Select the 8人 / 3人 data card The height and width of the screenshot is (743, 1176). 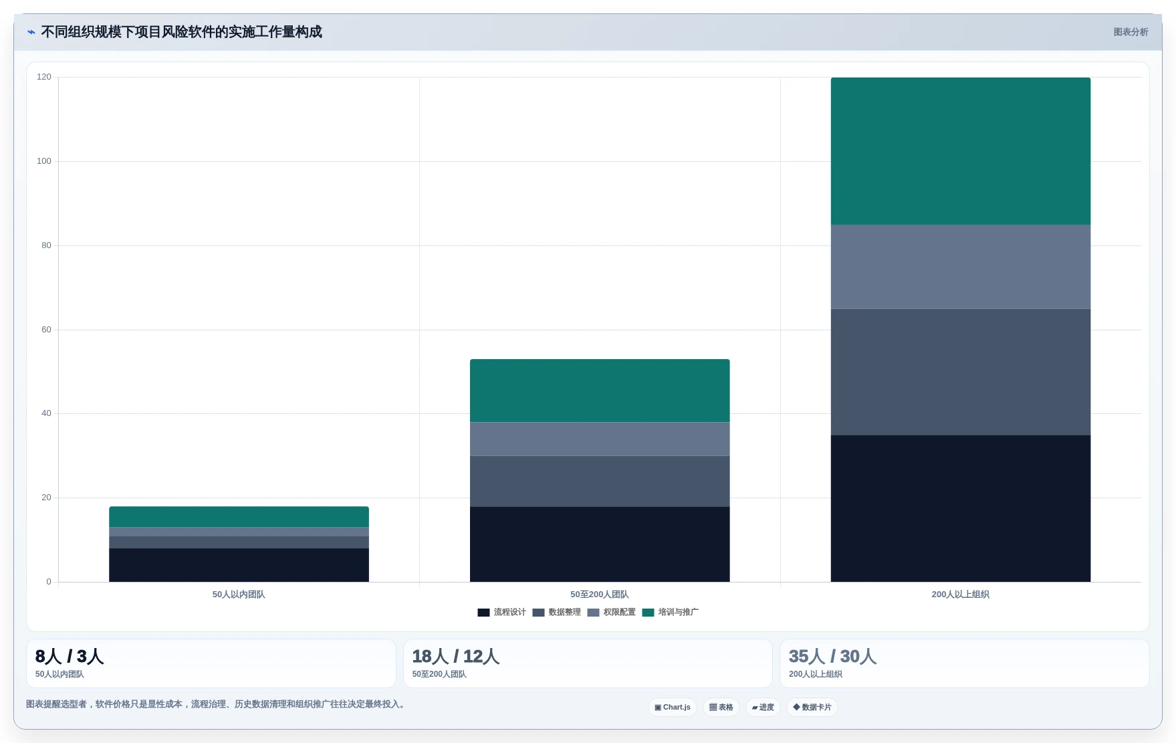[x=211, y=663]
